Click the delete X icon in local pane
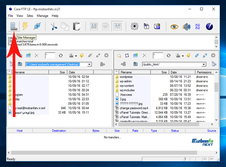The image size is (226, 167). [x=37, y=55]
